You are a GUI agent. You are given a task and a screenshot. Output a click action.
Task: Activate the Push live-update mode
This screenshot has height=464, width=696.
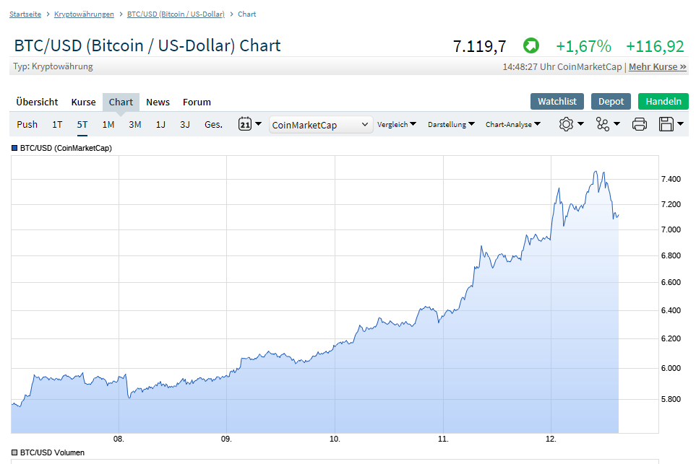pos(27,124)
